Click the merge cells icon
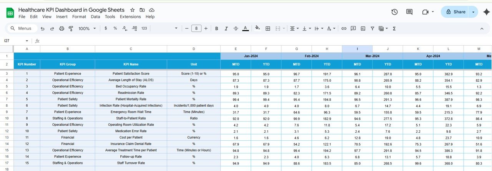Viewport: 492px width, 171px height. 278,28
